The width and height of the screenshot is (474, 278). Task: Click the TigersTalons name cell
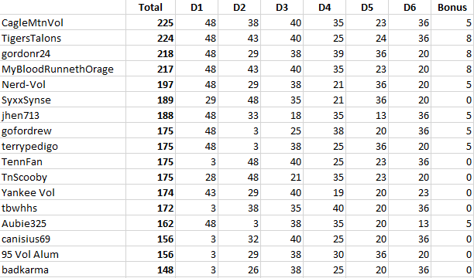pyautogui.click(x=63, y=38)
